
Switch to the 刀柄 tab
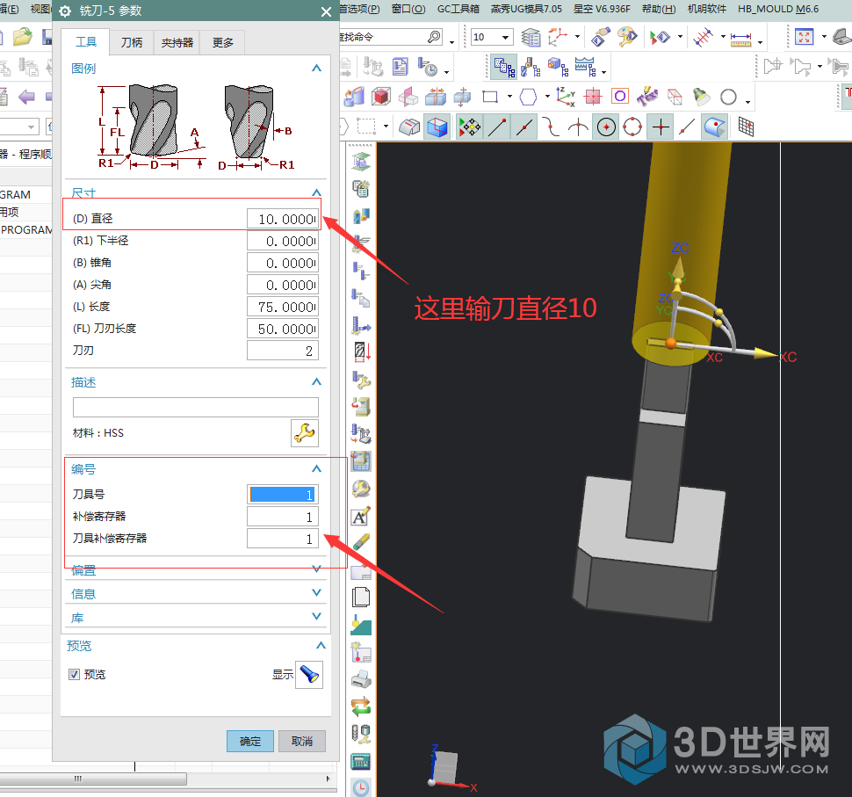pyautogui.click(x=132, y=42)
